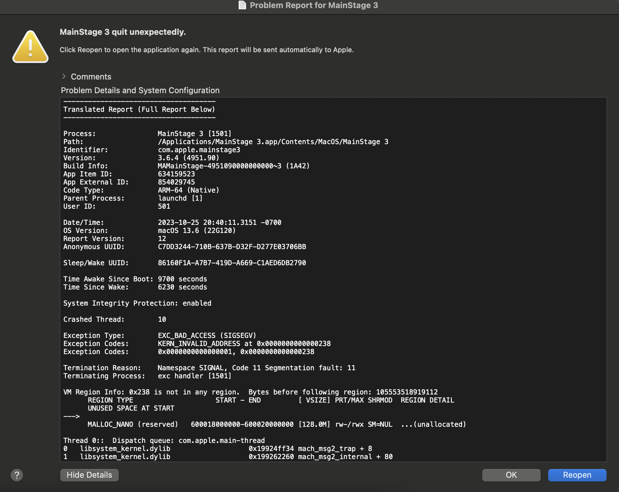This screenshot has height=492, width=619.
Task: Click the Thread 0 dispatch queue line
Action: point(164,440)
